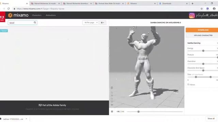218x122 pixels.
Task: Click the magnifier icon in search box
Action: point(35,22)
